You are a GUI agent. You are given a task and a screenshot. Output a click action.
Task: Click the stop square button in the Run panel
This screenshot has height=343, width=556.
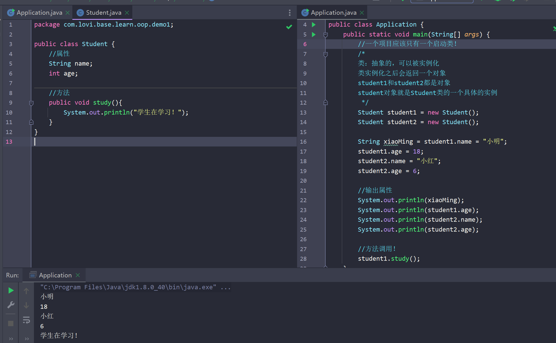(x=11, y=323)
